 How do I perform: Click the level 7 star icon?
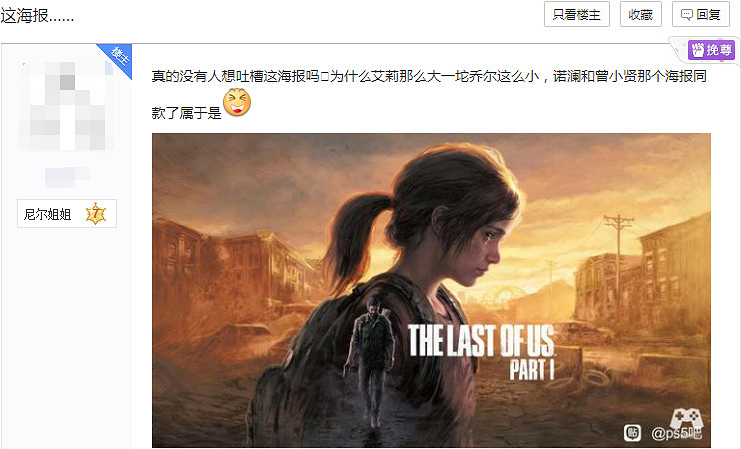point(96,214)
